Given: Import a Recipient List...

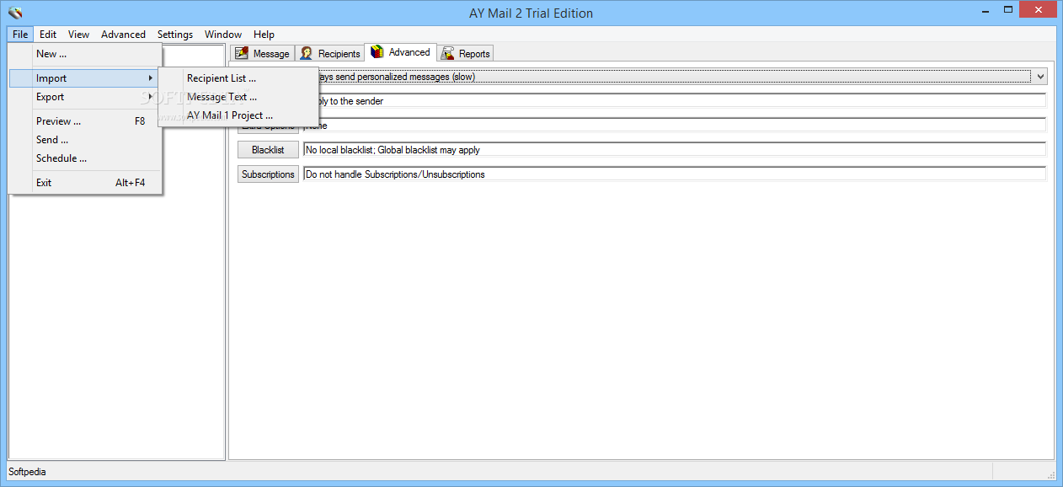Looking at the screenshot, I should point(238,78).
